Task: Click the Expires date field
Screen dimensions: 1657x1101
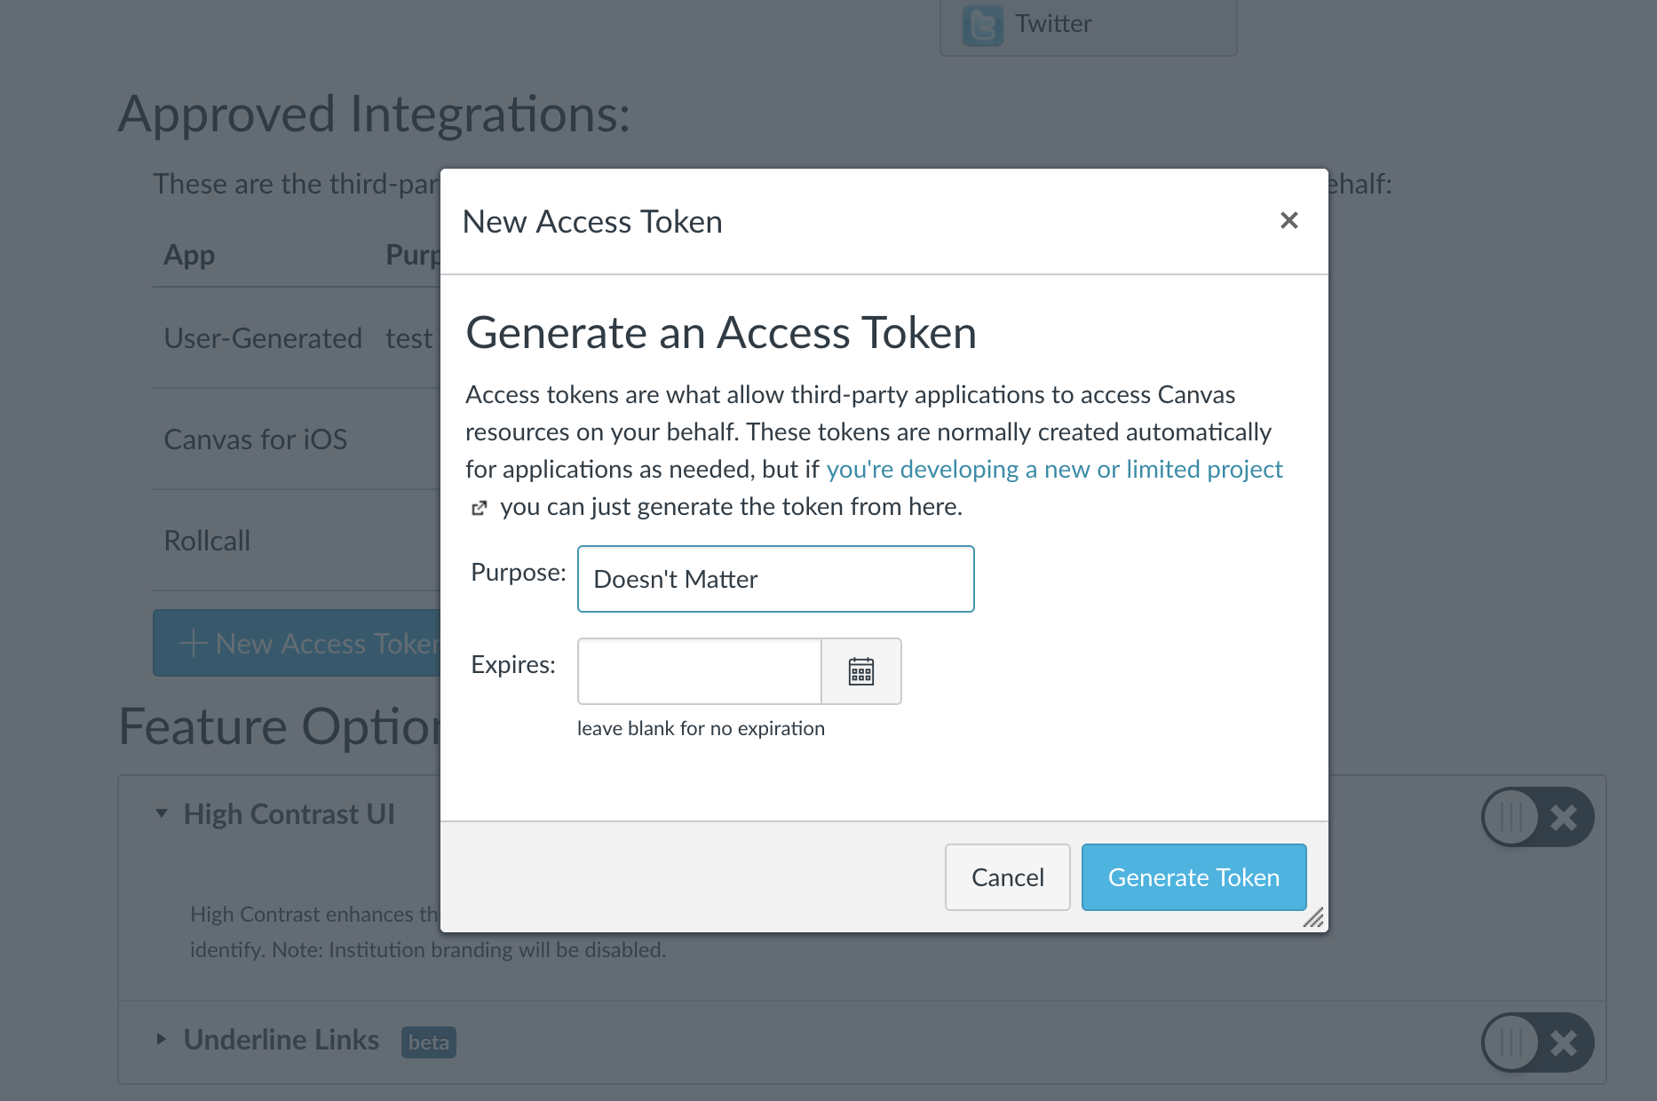Action: click(x=699, y=671)
